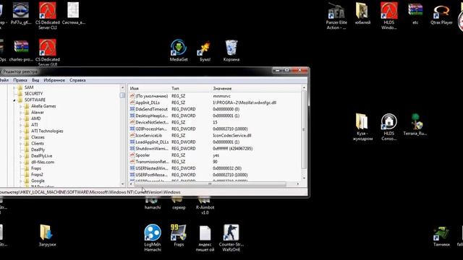Select the IconServiceLib value

149,136
